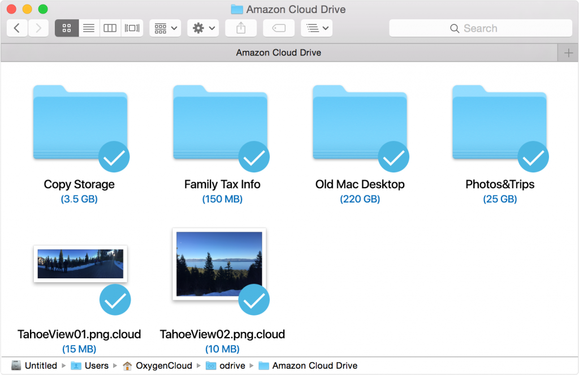Switch to column view
The width and height of the screenshot is (579, 375).
click(x=110, y=28)
